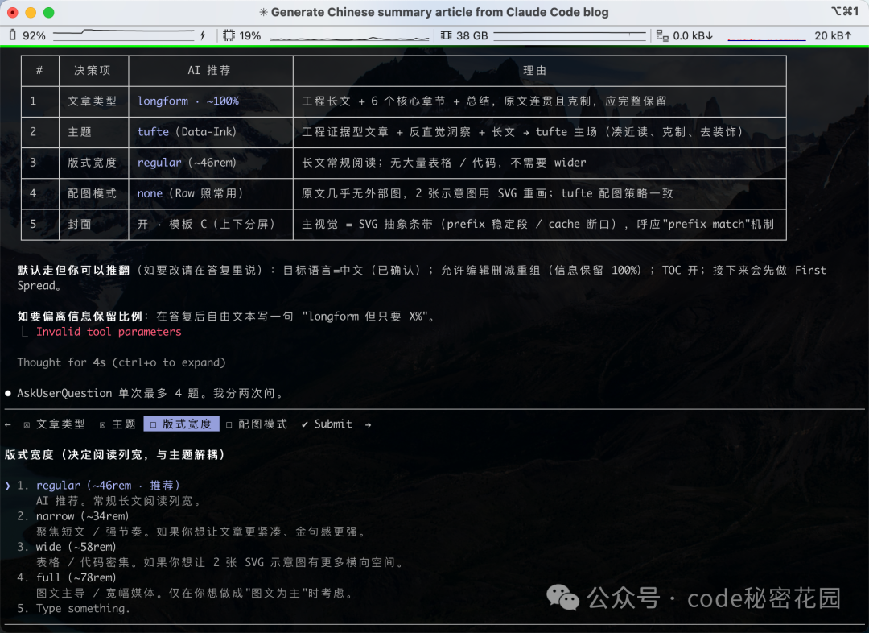Click the '0.0 kB↓' download value

(693, 35)
